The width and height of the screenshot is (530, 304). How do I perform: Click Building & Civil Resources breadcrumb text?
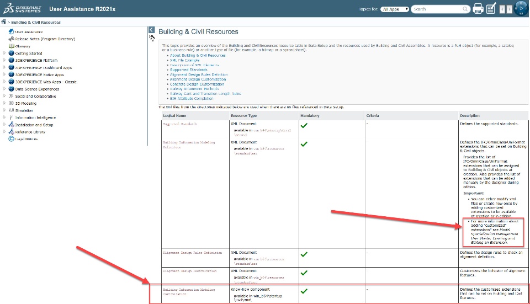point(36,22)
